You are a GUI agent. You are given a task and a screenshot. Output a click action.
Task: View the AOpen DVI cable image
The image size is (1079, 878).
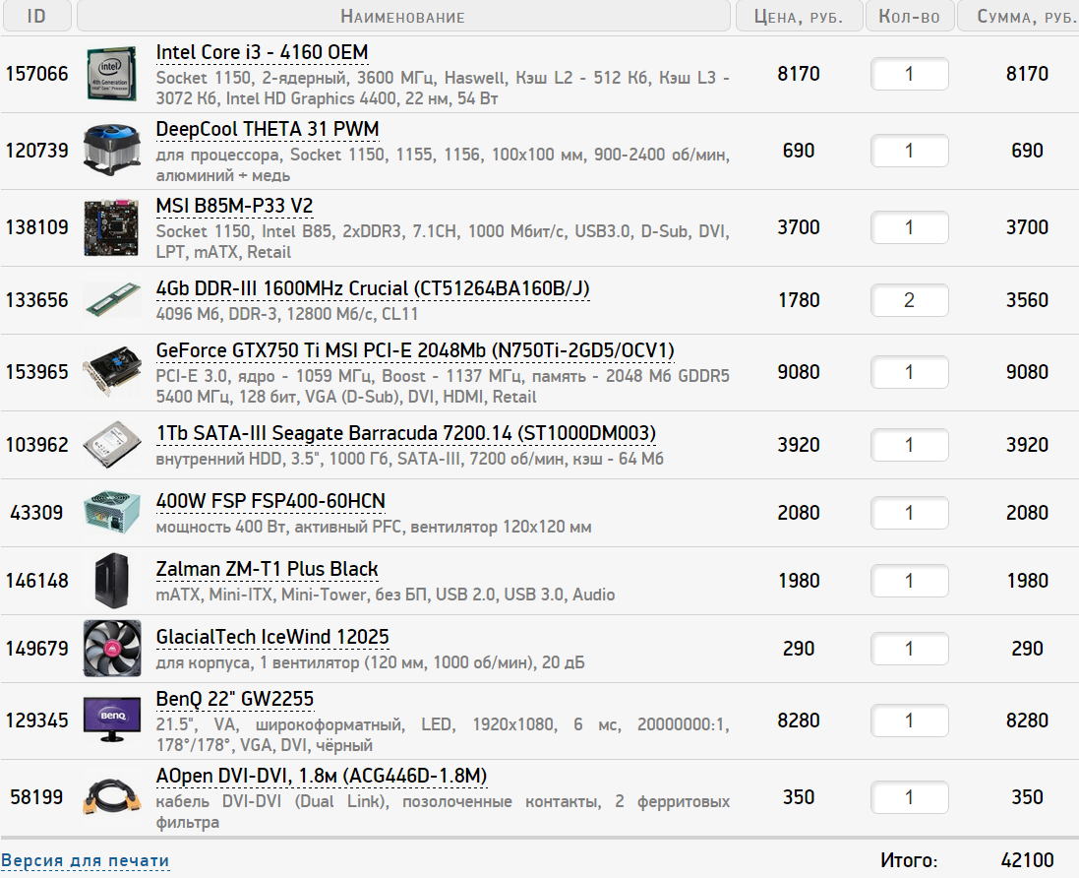[111, 796]
